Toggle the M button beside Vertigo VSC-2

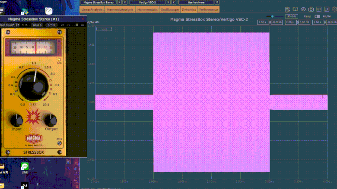click(168, 2)
